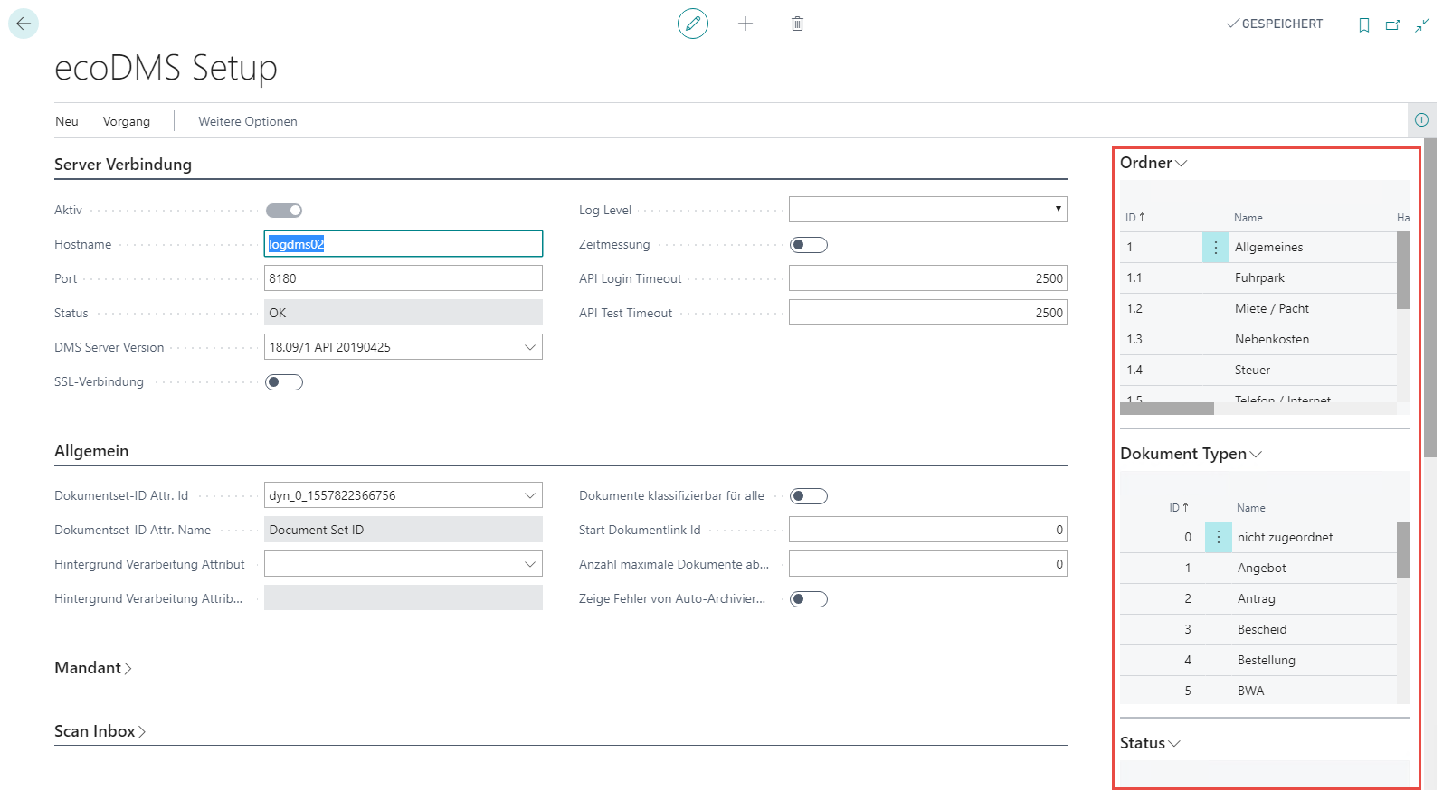Click the collapse page arrows icon

click(1422, 24)
